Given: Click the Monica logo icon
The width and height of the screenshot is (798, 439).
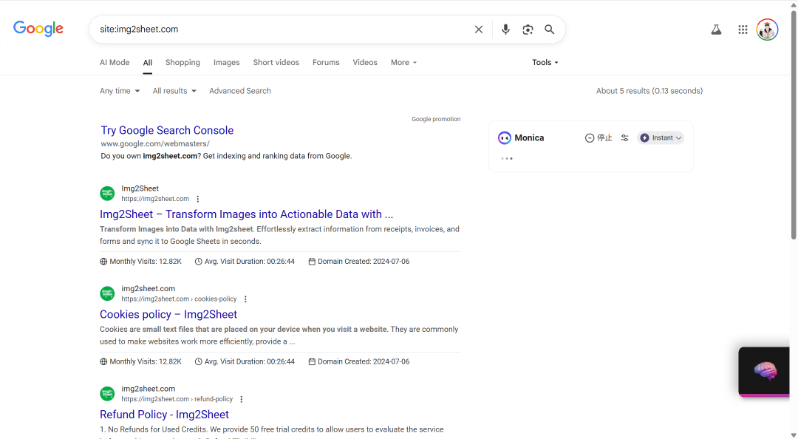Looking at the screenshot, I should (505, 138).
